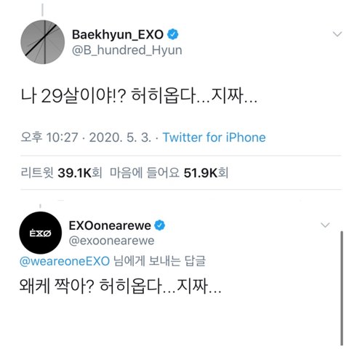Open @exoonearewe handle
The image size is (349, 349).
(111, 241)
